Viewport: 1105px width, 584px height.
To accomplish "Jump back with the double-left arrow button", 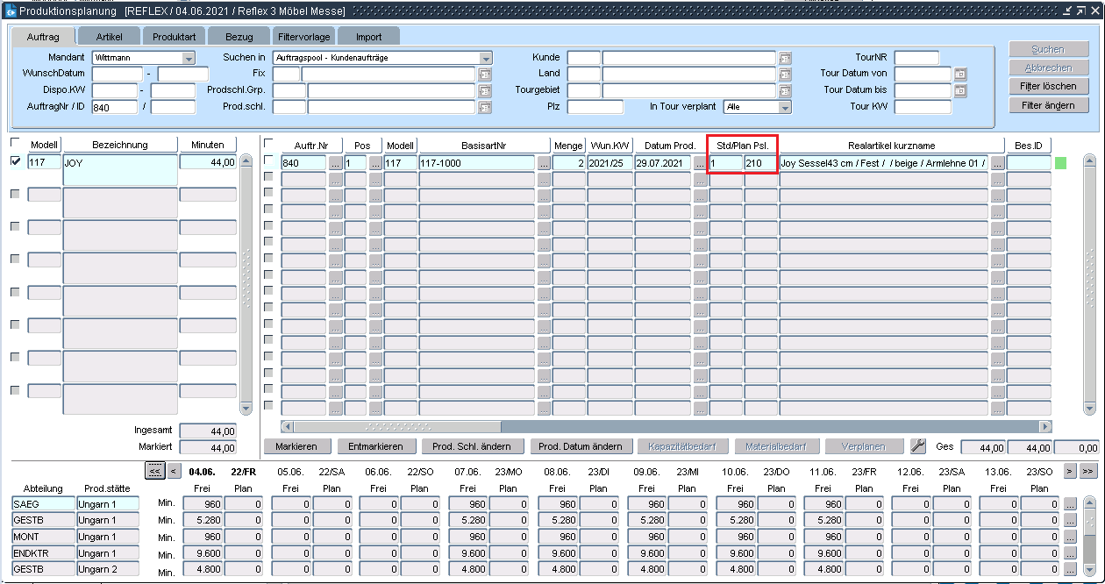I will pos(154,471).
